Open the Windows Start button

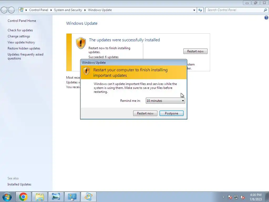click(x=7, y=197)
